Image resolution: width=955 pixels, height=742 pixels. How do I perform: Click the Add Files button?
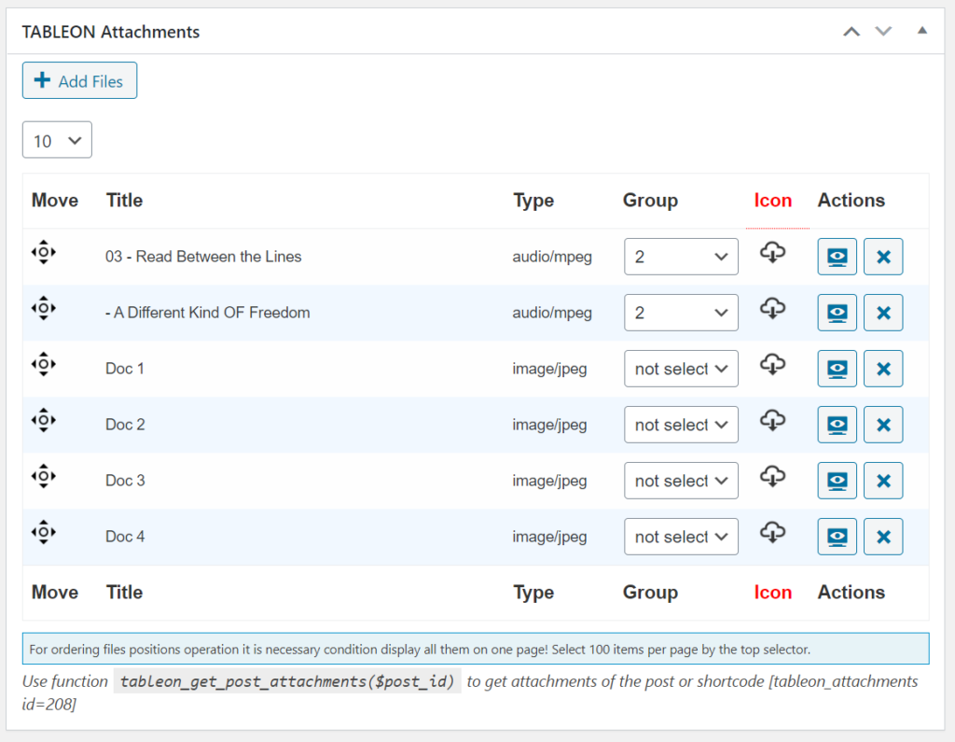(79, 80)
